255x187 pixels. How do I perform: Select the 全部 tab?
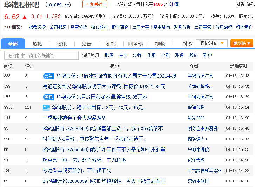click(x=13, y=44)
